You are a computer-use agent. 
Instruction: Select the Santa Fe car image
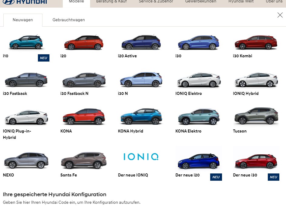pyautogui.click(x=84, y=160)
